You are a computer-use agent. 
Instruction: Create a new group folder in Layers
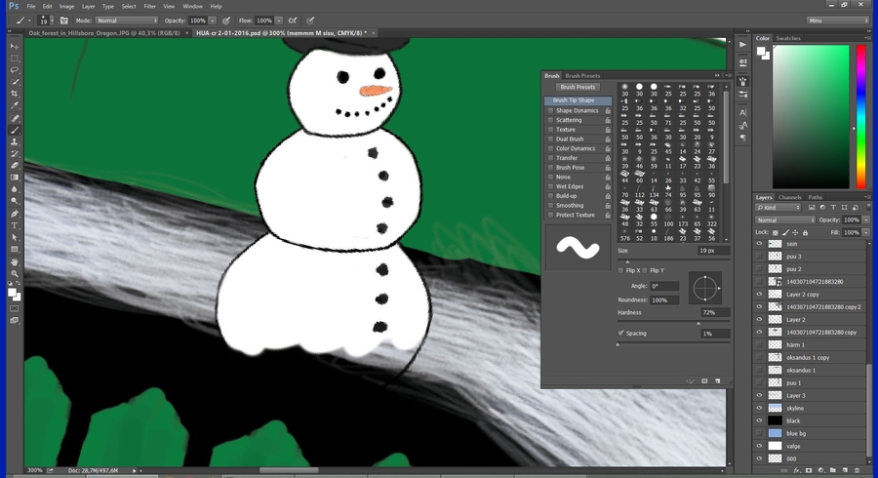(833, 471)
